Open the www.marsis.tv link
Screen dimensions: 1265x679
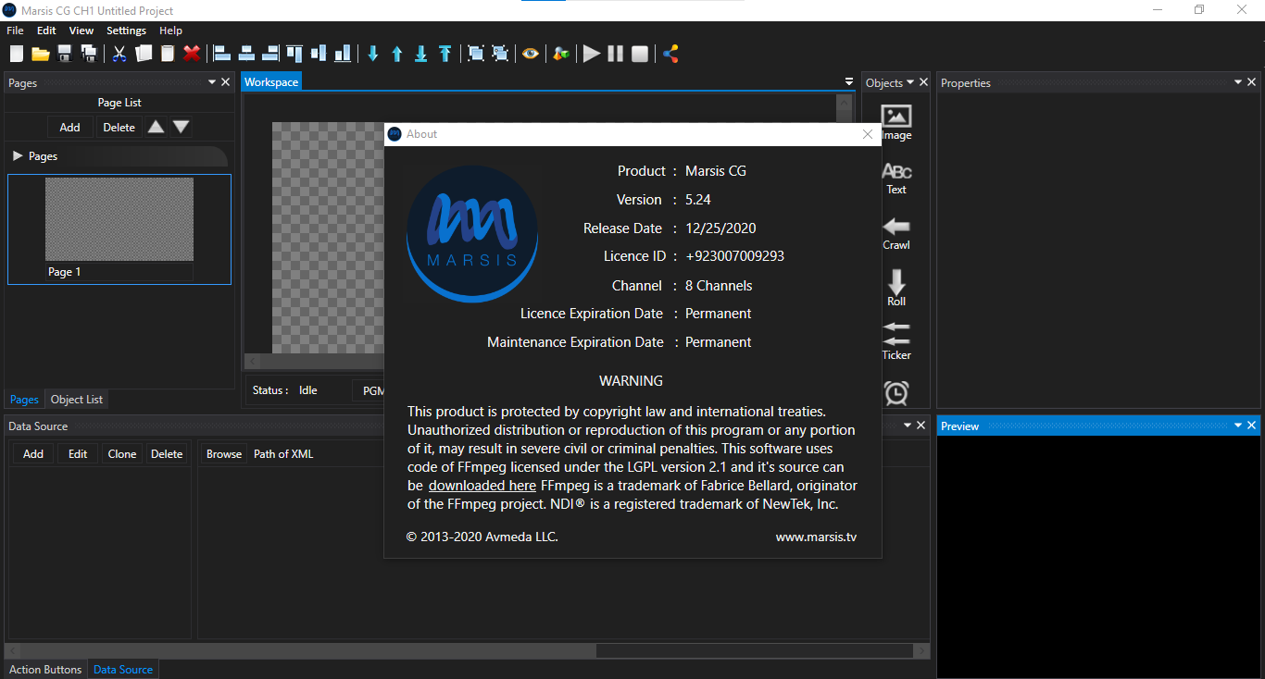[x=816, y=537]
